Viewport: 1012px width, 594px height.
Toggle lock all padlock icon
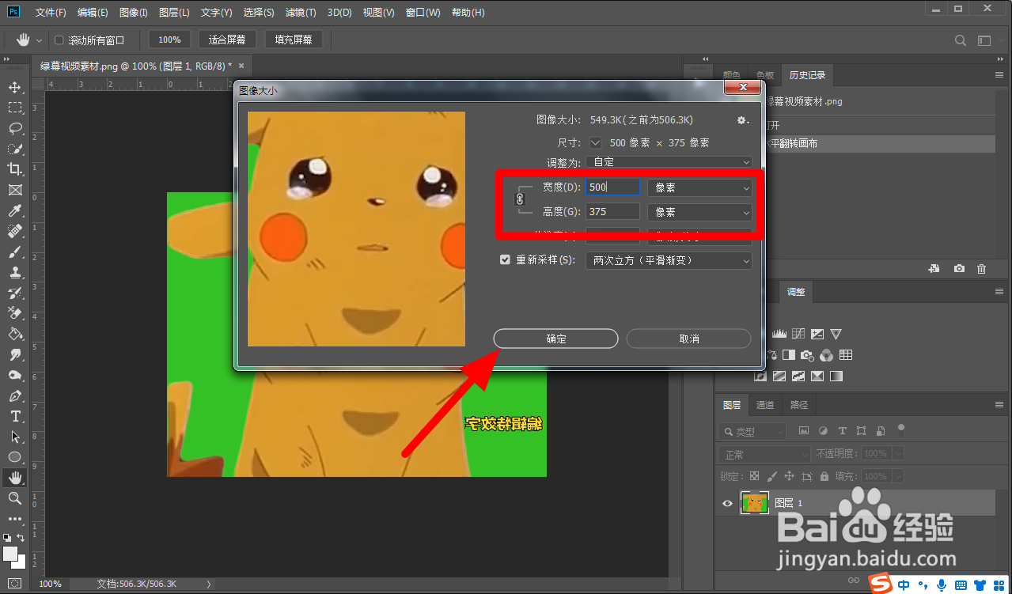click(825, 476)
